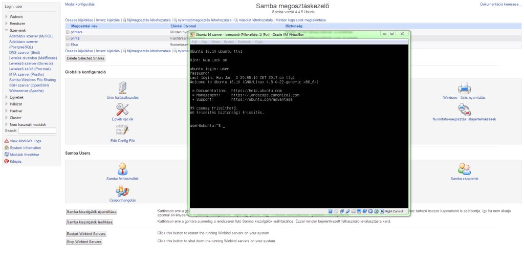
Task: Open Adatbázis szerver (MySQL) module
Action: click(31, 36)
